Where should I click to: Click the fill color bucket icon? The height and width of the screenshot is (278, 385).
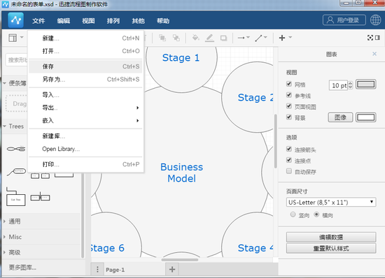tap(195, 38)
